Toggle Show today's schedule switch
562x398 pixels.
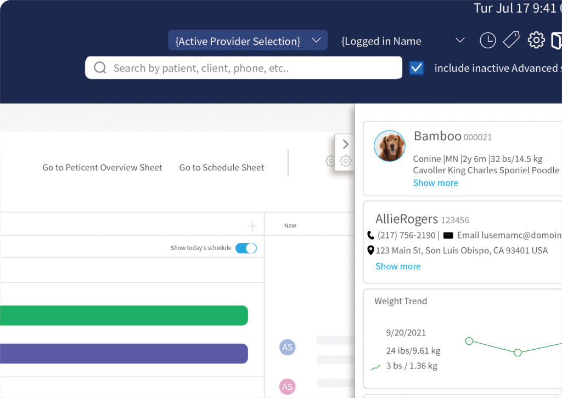[x=246, y=248]
